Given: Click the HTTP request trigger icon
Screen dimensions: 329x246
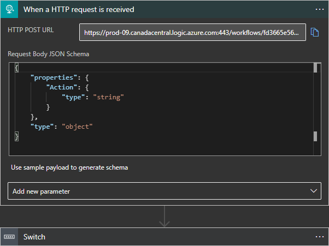Looking at the screenshot, I should tap(9, 9).
